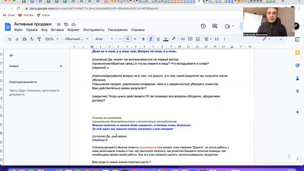Check cloud save status icon
This screenshot has width=304, height=171.
point(74,24)
